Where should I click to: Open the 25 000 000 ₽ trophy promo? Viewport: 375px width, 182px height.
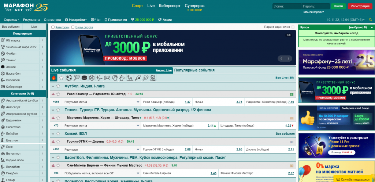(142, 20)
